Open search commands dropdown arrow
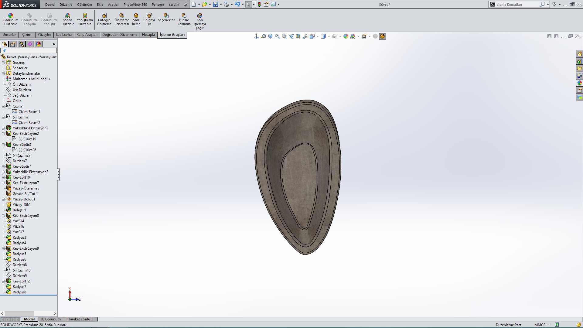 click(548, 5)
